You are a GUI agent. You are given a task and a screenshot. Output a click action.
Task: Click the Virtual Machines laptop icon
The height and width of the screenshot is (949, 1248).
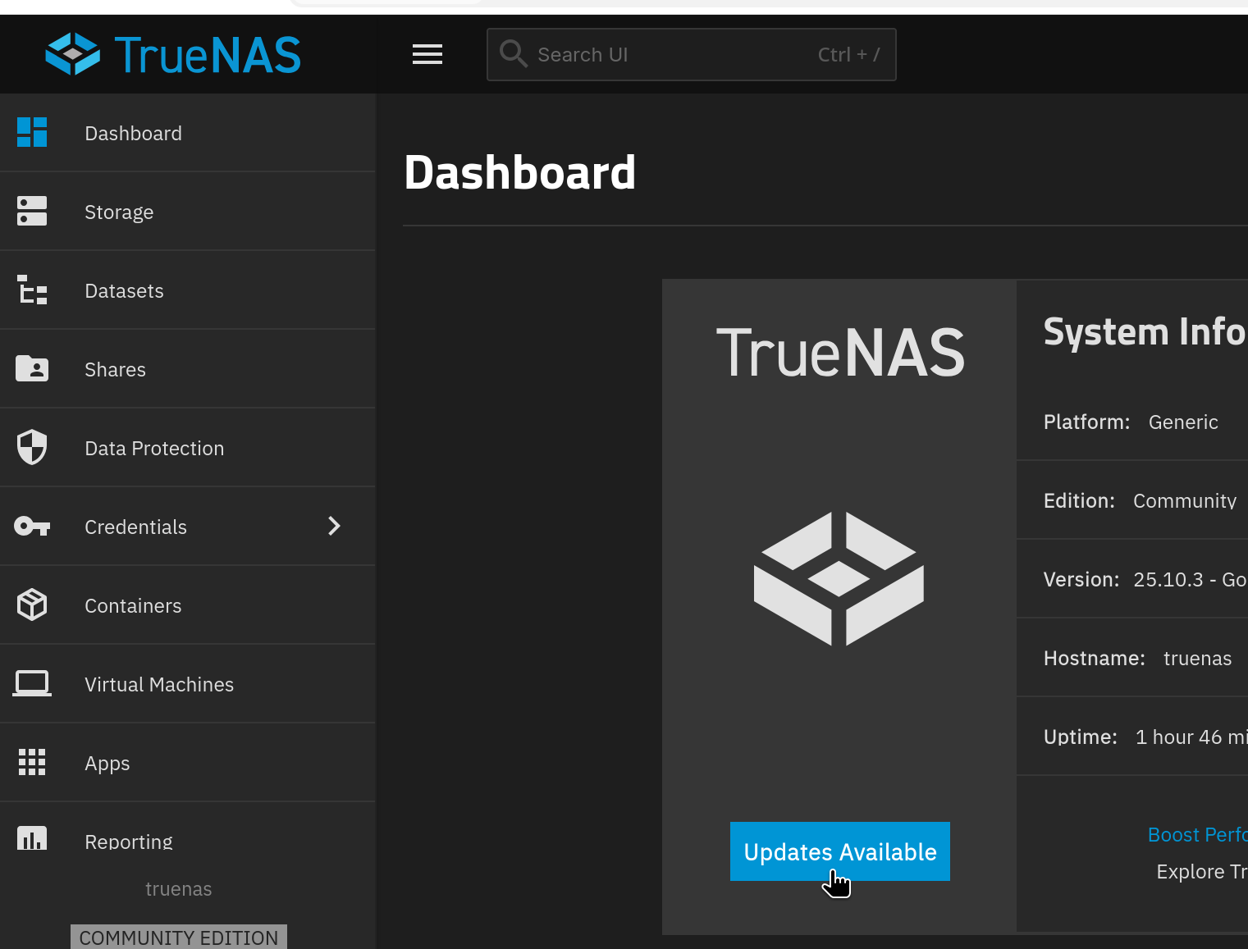32,684
